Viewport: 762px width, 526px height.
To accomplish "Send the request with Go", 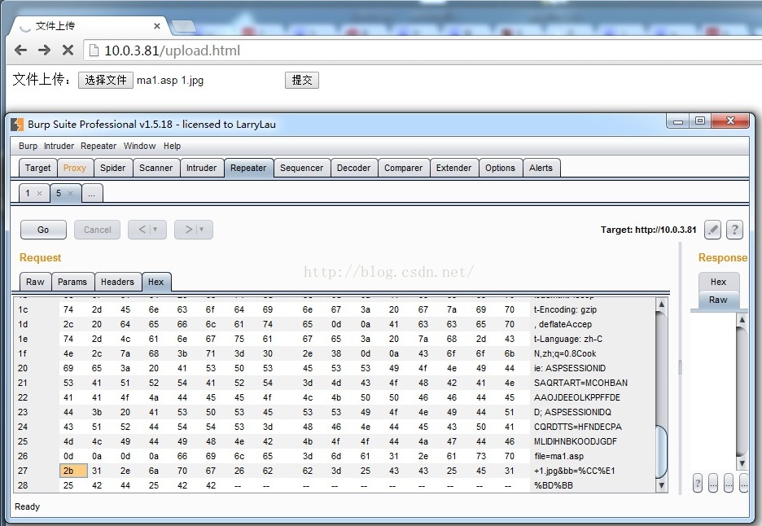I will tap(43, 230).
